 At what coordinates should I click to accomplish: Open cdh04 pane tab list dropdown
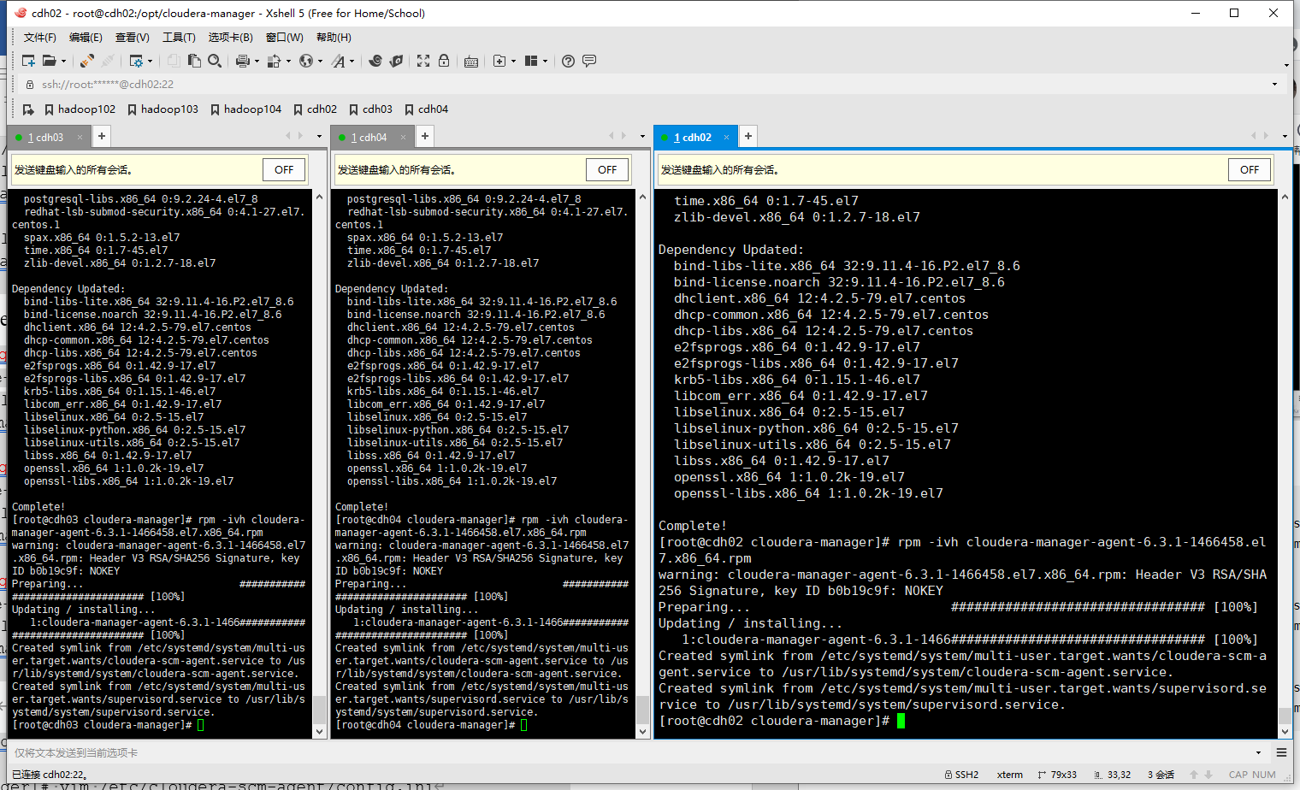(642, 137)
